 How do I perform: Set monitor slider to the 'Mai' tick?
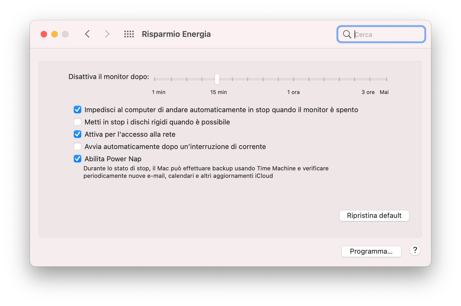(x=386, y=79)
